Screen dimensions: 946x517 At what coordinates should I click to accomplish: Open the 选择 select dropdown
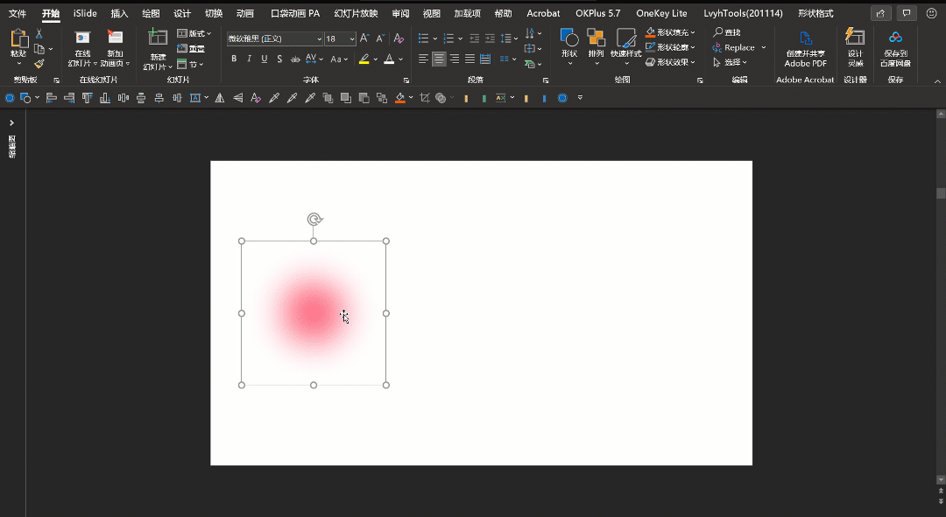(x=730, y=62)
